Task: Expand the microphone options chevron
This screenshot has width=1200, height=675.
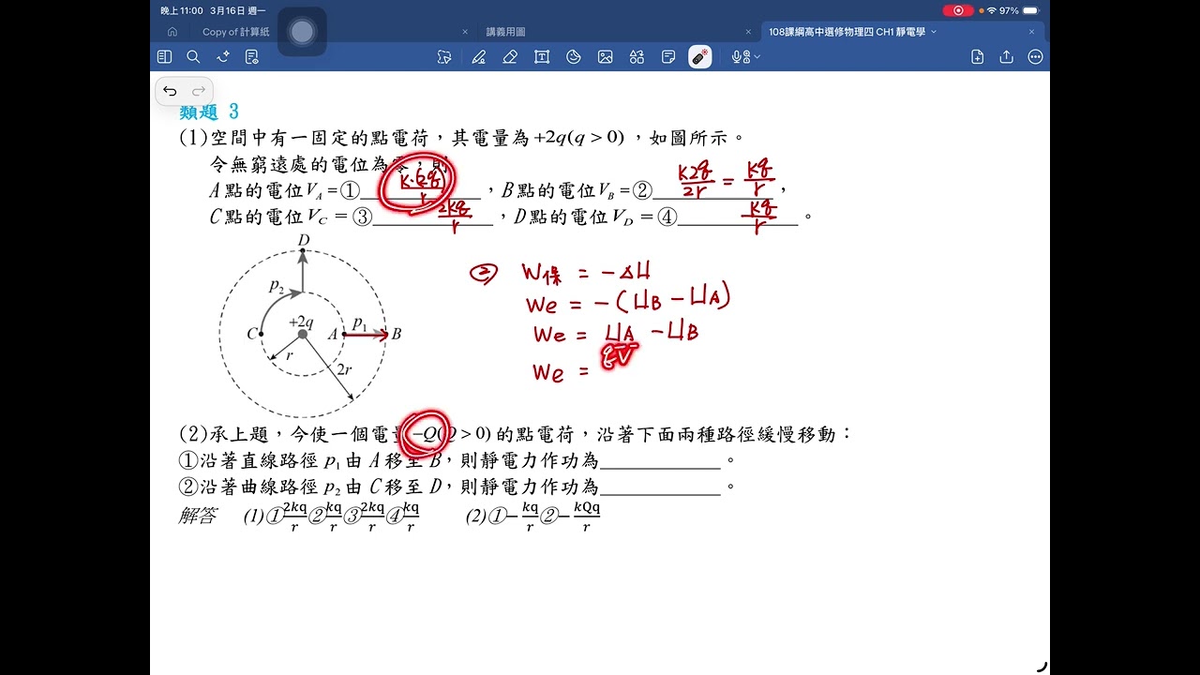Action: click(757, 57)
